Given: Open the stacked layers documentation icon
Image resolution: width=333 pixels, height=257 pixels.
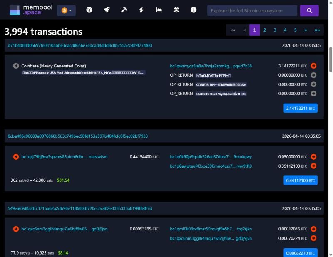Looking at the screenshot, I should (x=176, y=10).
